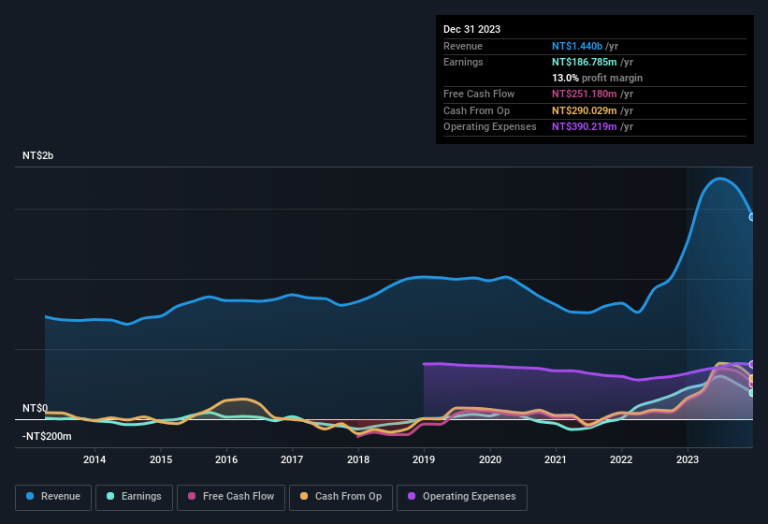
Task: Click the NT$390.219m operating expenses value
Action: click(584, 126)
